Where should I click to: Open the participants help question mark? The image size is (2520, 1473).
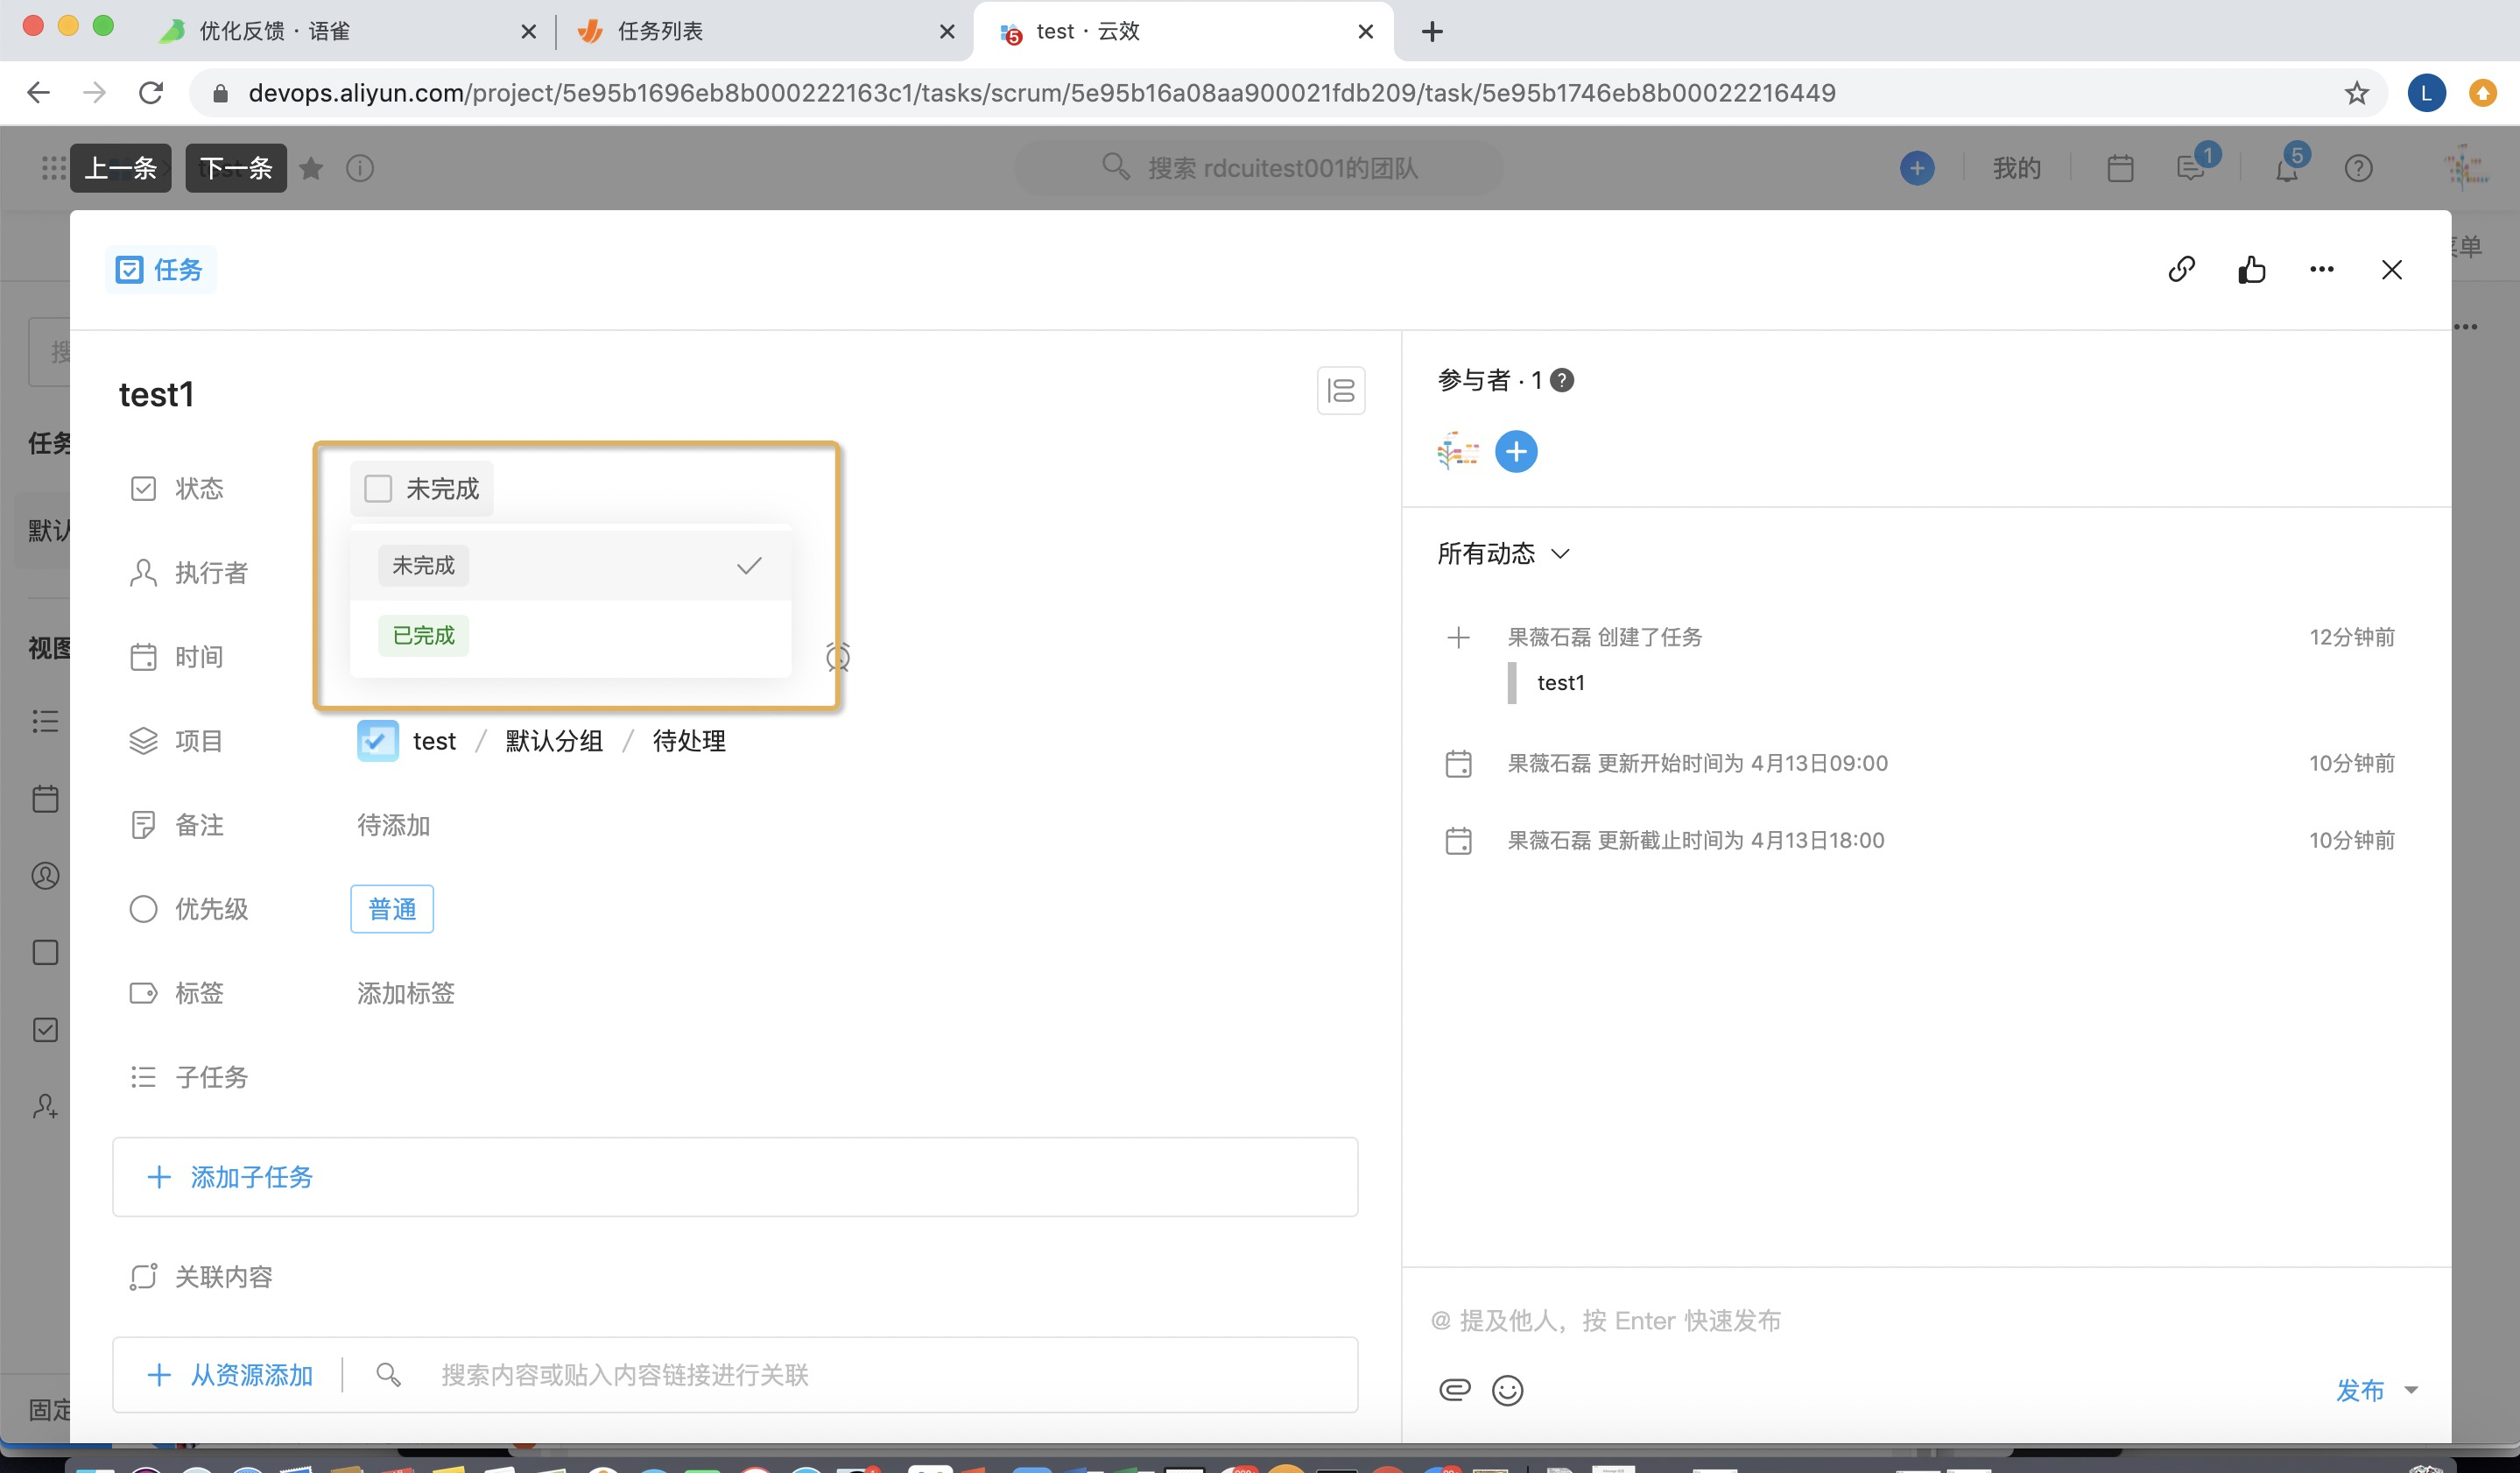pyautogui.click(x=1561, y=380)
